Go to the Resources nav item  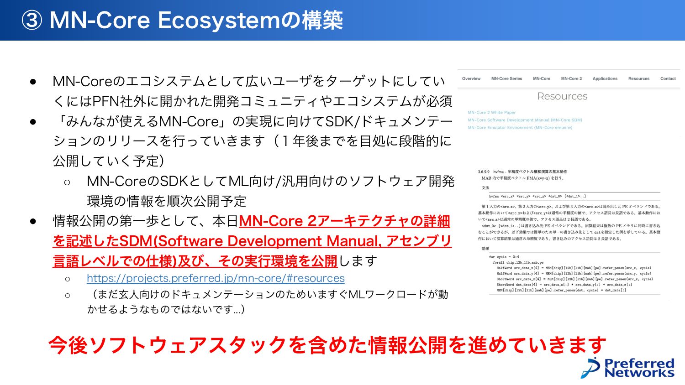tap(638, 79)
